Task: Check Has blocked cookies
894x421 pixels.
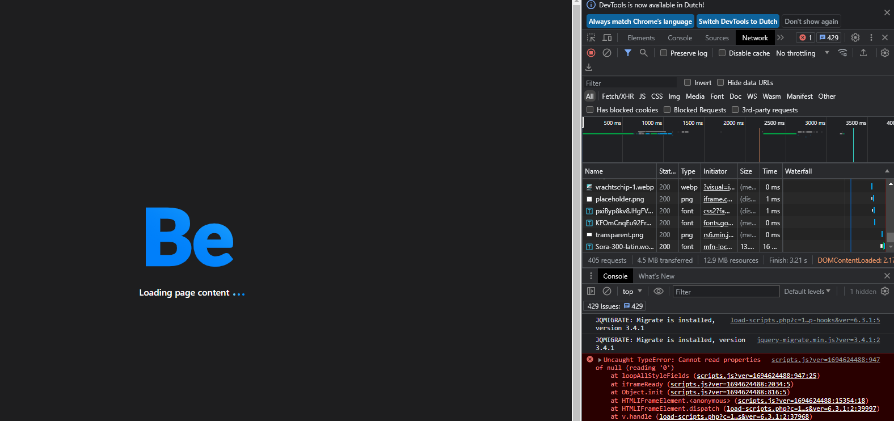Action: point(590,110)
